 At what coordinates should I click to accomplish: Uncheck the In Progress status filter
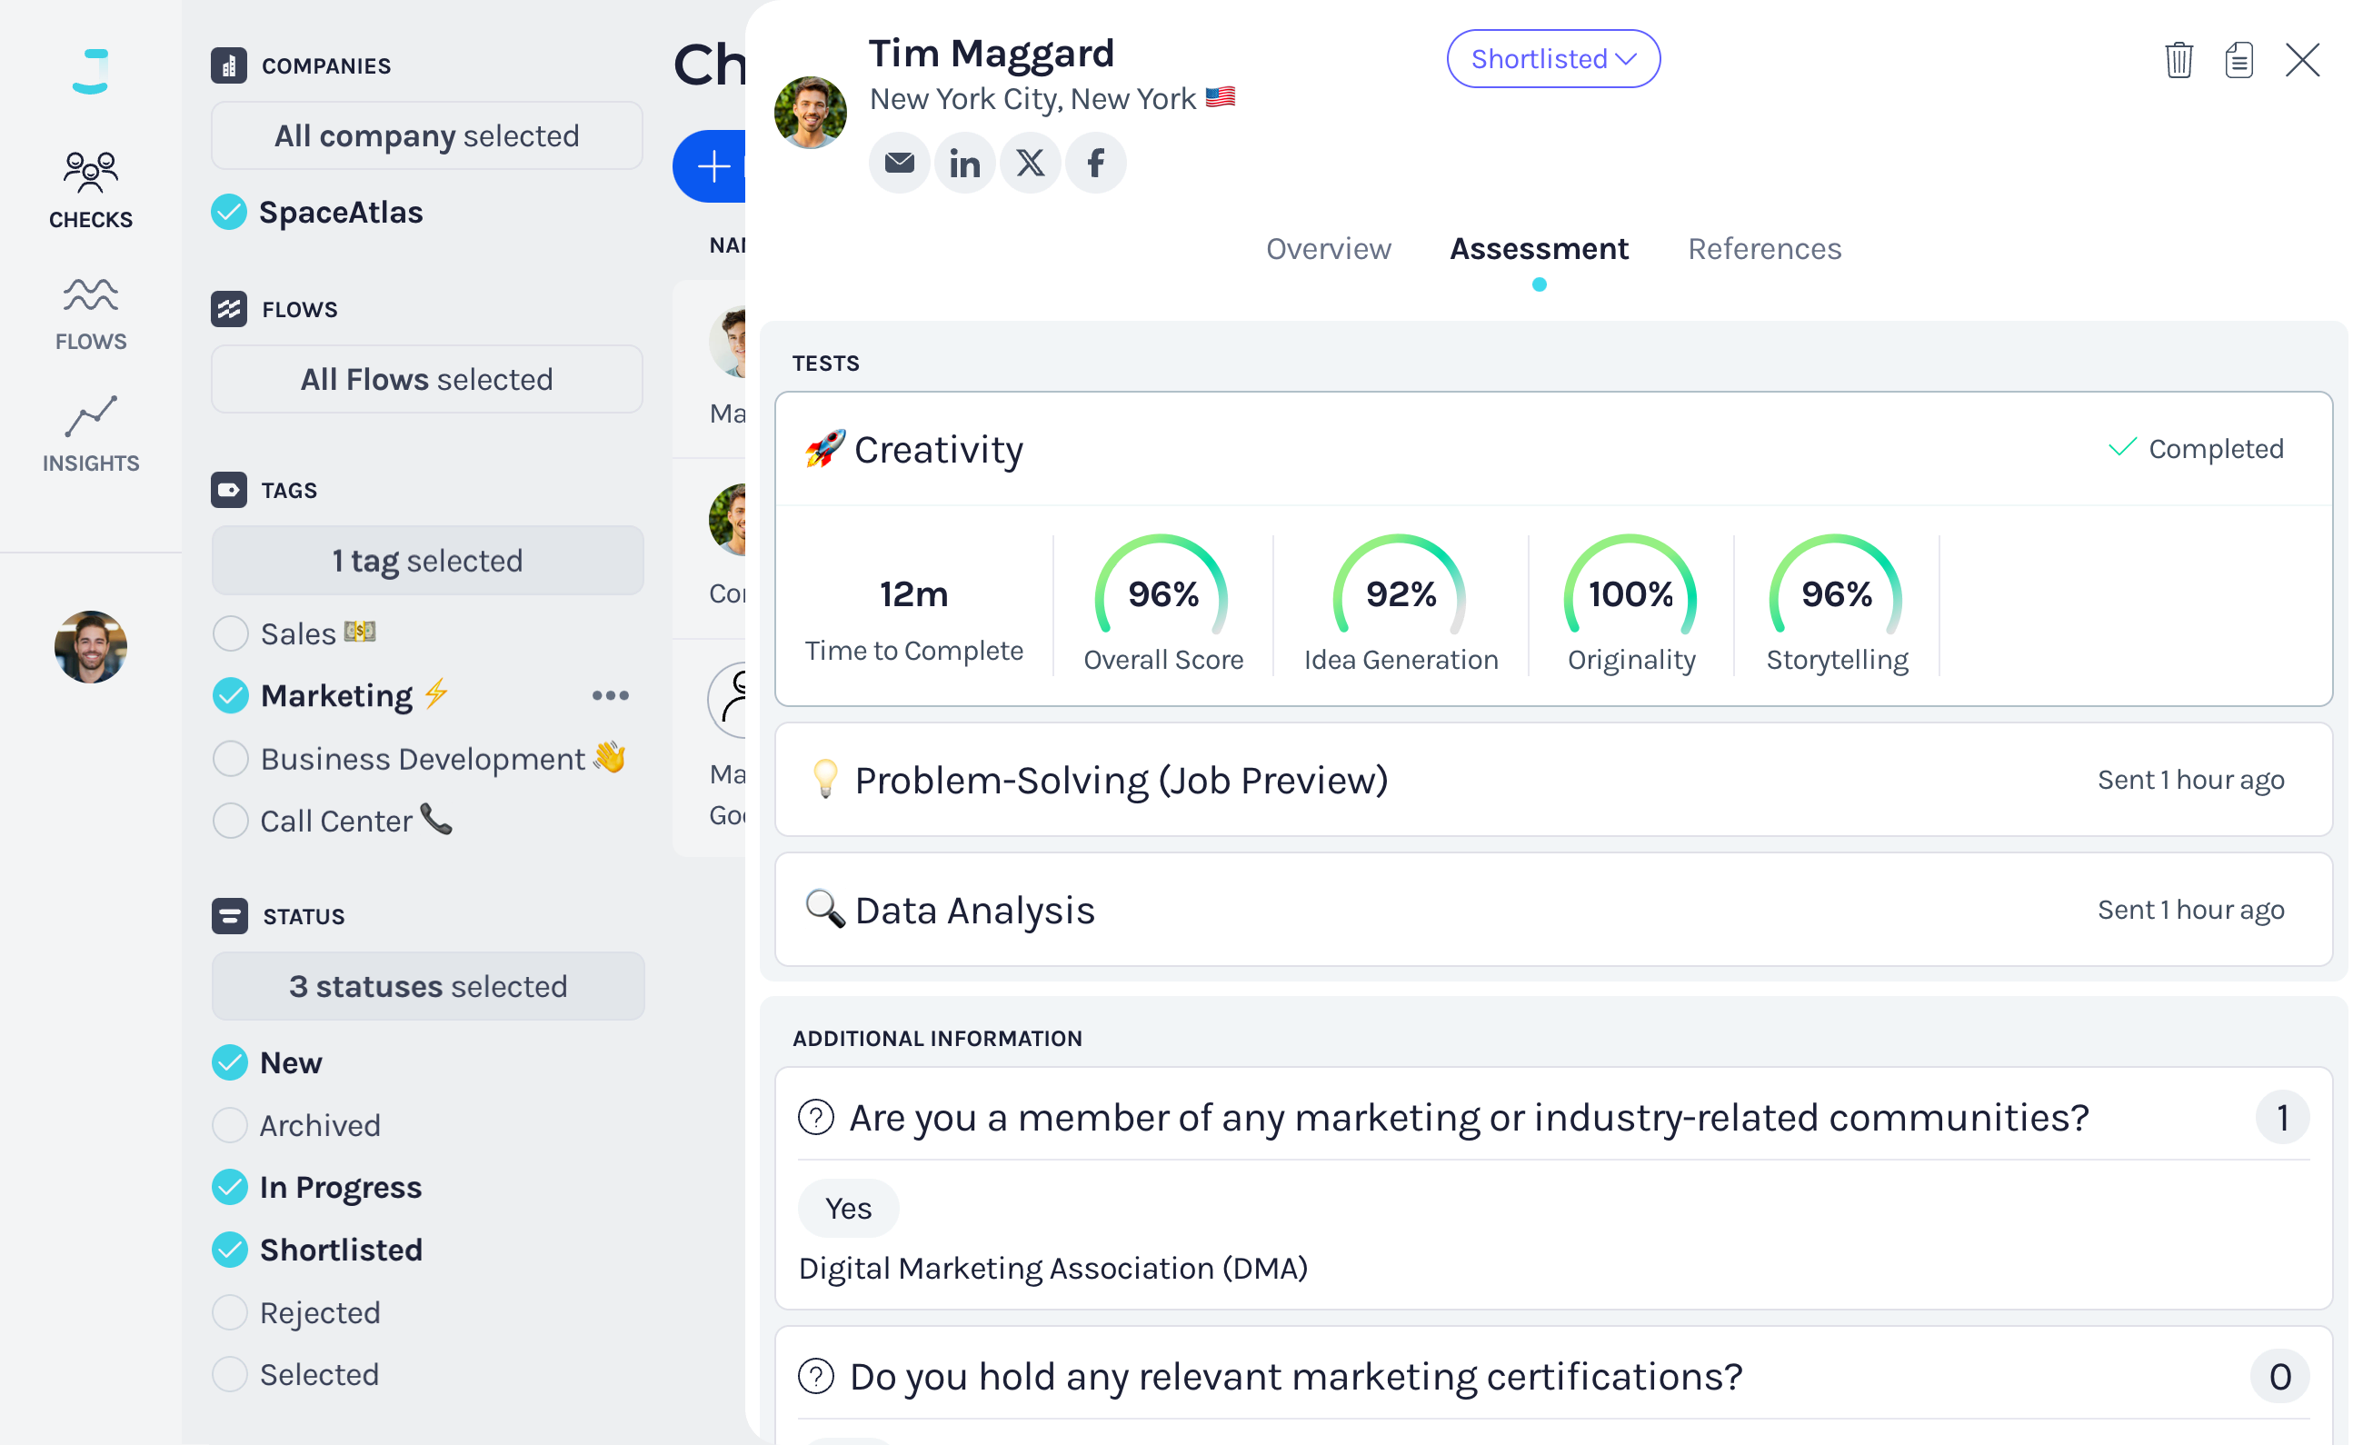pos(230,1187)
